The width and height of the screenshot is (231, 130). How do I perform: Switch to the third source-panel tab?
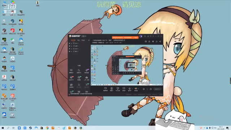83,40
